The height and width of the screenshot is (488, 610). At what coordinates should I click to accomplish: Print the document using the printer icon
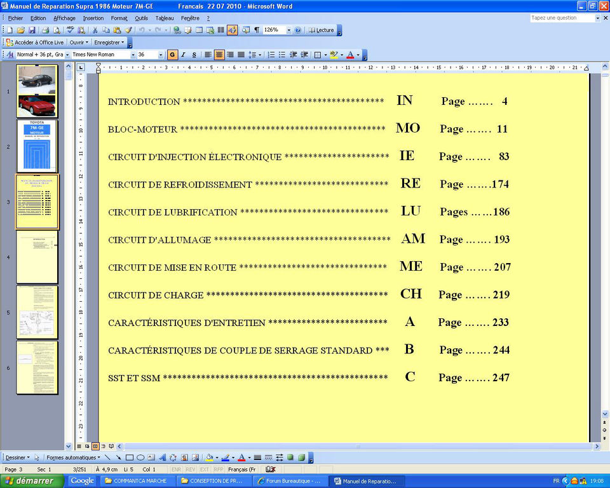coord(46,30)
